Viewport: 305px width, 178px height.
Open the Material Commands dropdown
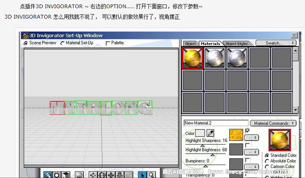(x=273, y=123)
